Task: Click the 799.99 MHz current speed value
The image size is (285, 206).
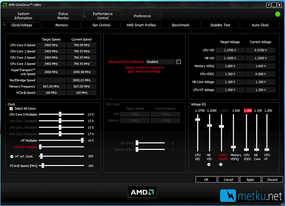Action: click(81, 45)
